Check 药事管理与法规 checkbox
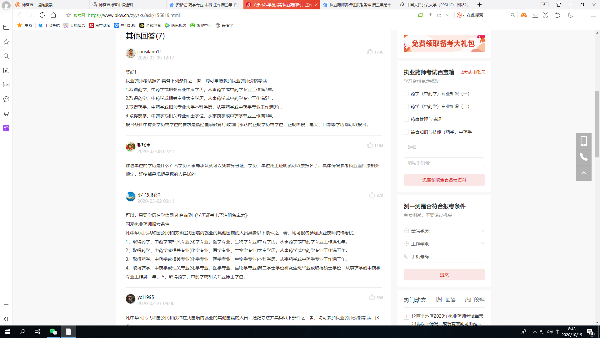Image resolution: width=600 pixels, height=338 pixels. point(406,119)
